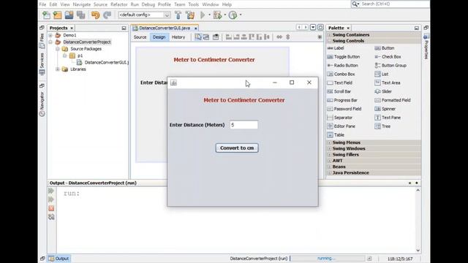Collapse the Swing Controls palette category
This screenshot has width=468, height=263.
pyautogui.click(x=330, y=41)
